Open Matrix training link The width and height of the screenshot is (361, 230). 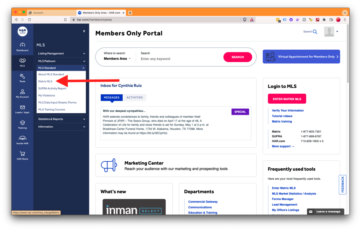point(282,122)
